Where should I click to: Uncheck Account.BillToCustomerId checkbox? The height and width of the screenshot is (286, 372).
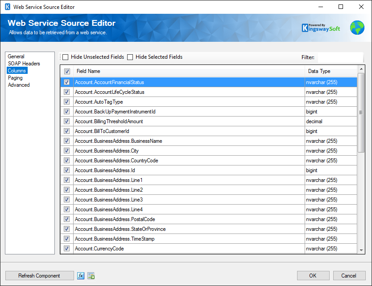click(x=66, y=131)
